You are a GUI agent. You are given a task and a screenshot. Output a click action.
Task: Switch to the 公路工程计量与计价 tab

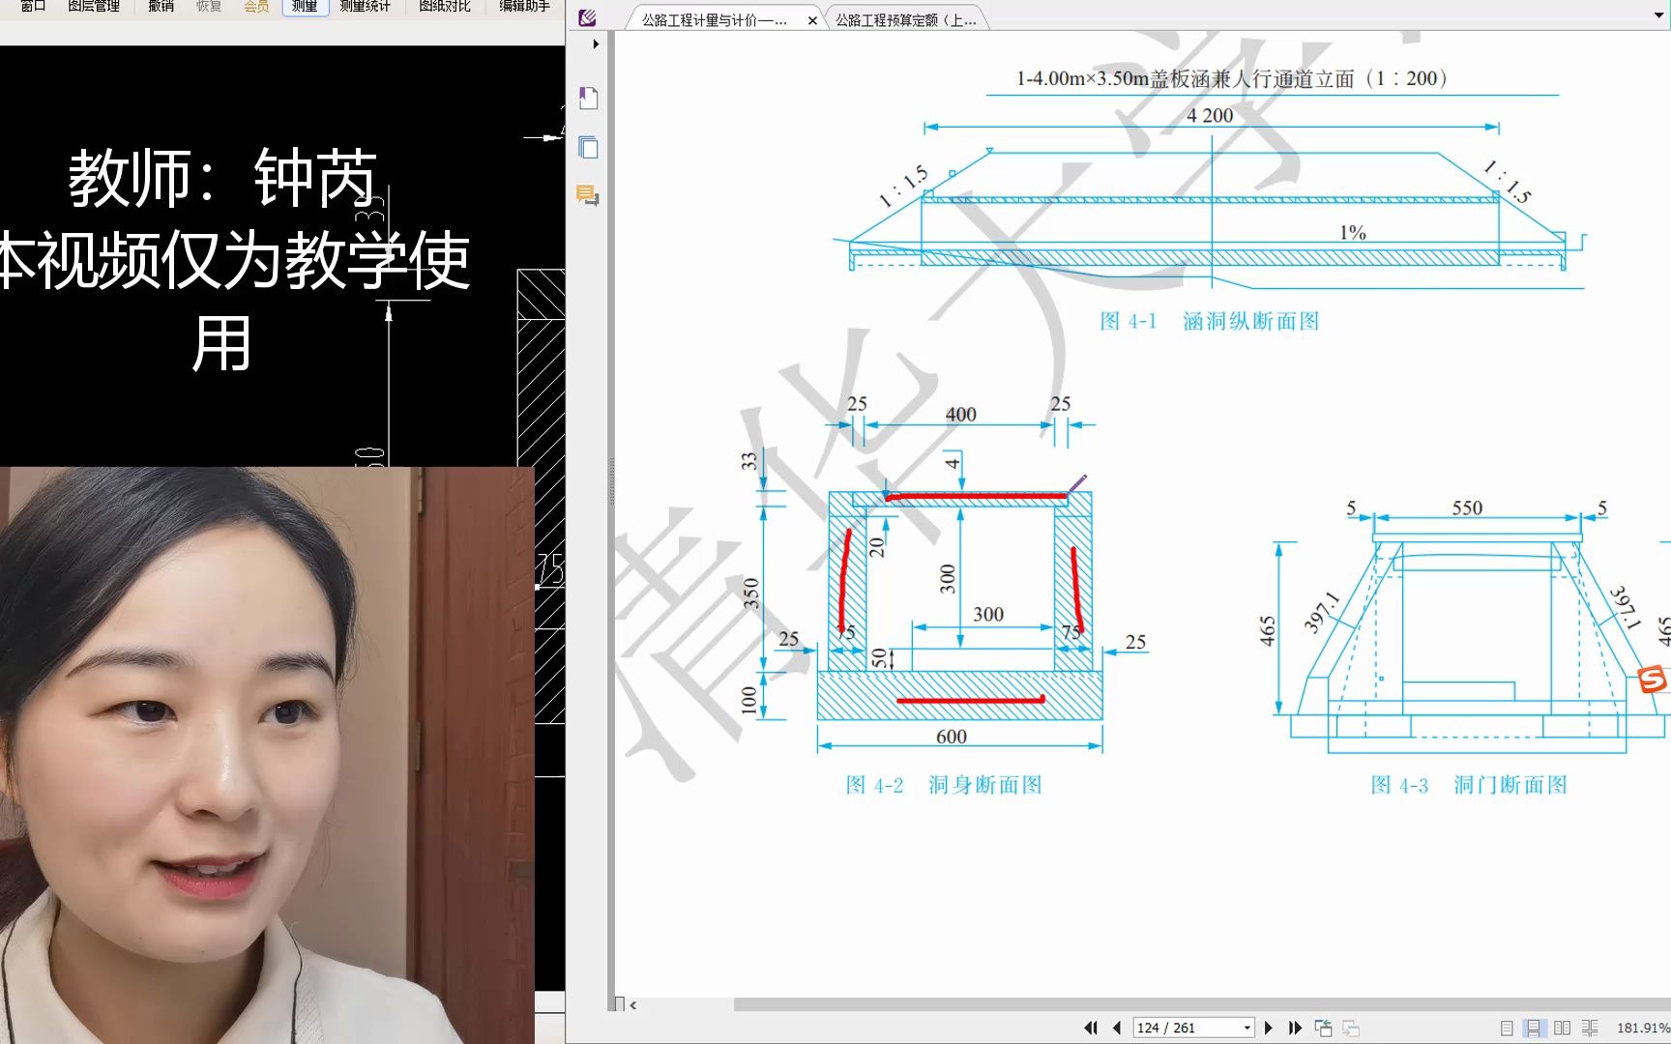[x=714, y=19]
